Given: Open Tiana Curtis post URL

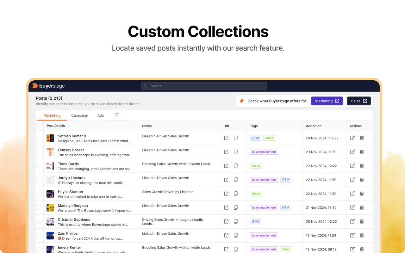Looking at the screenshot, I should point(226,166).
